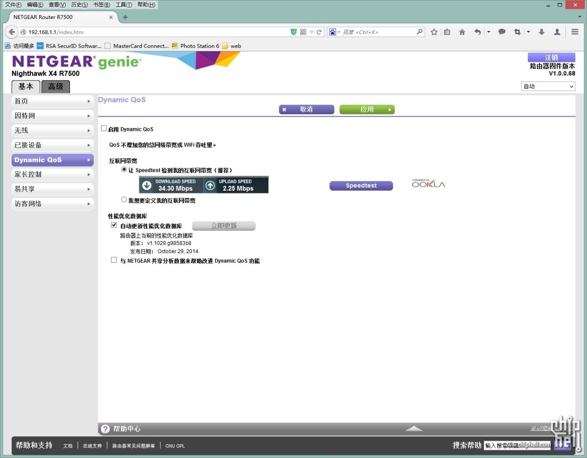Click the 立即更新 update now button
Viewport: 587px width, 458px height.
[224, 226]
